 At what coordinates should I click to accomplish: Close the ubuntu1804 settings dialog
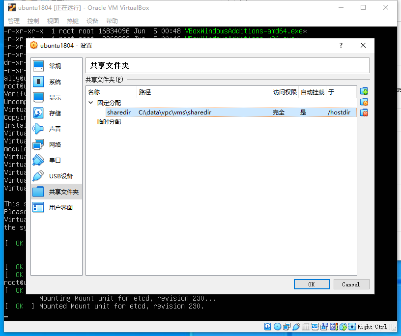pyautogui.click(x=363, y=45)
